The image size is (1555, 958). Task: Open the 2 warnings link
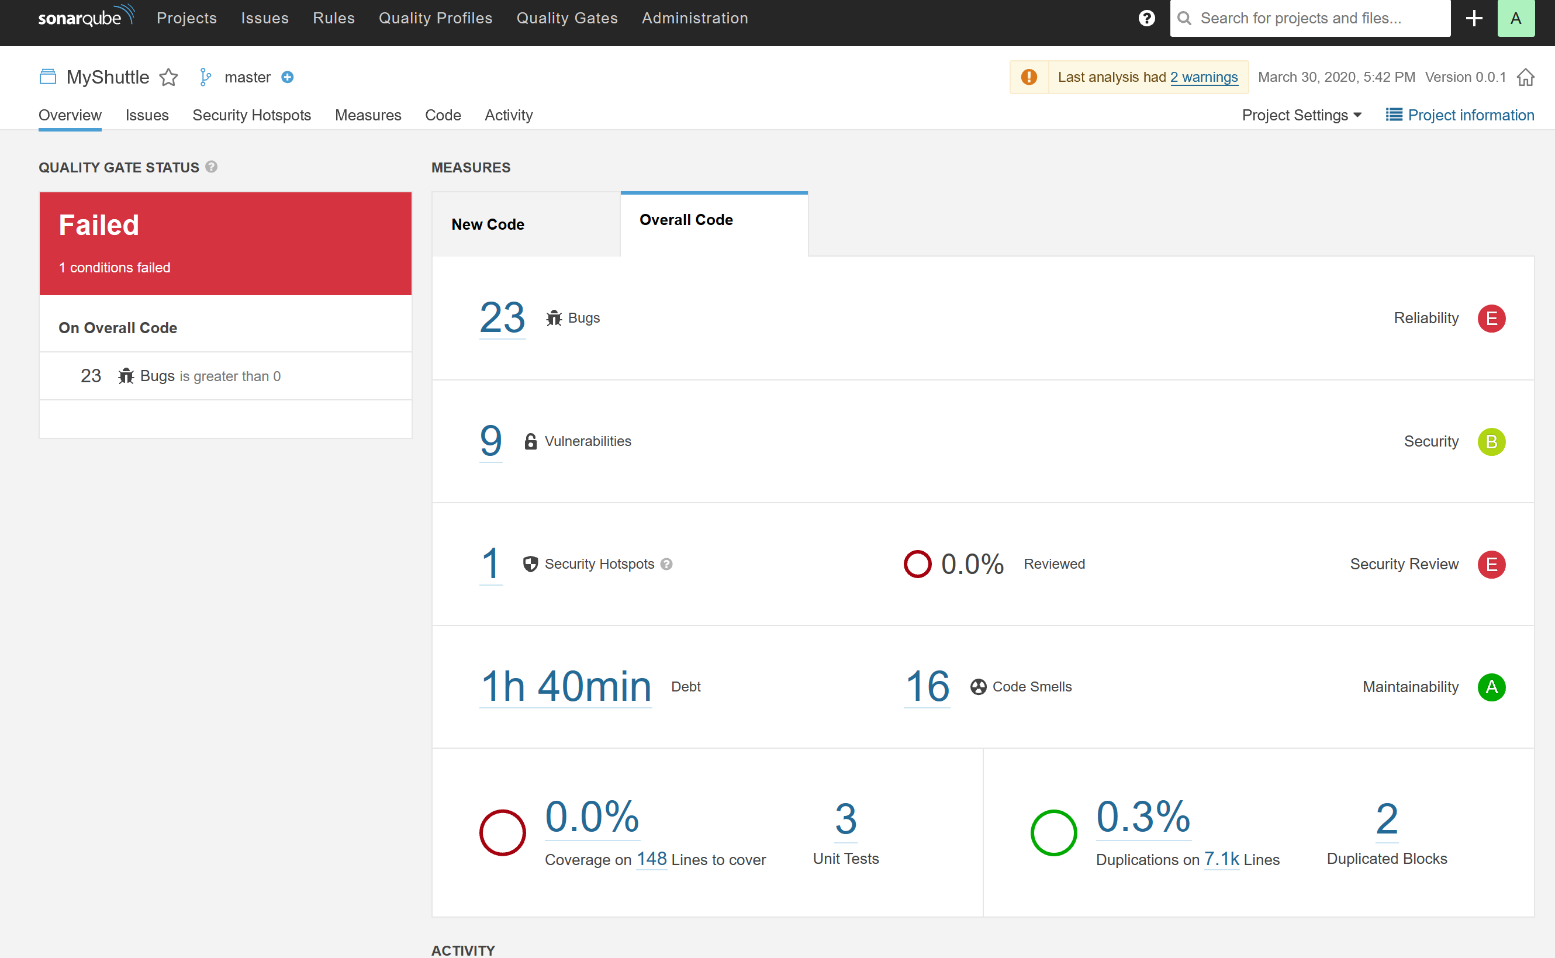[1204, 77]
